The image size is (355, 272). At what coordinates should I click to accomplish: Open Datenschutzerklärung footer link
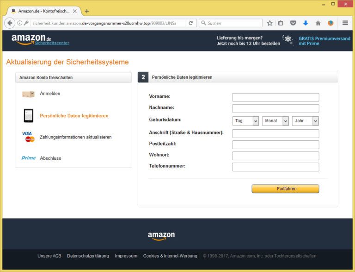point(88,256)
